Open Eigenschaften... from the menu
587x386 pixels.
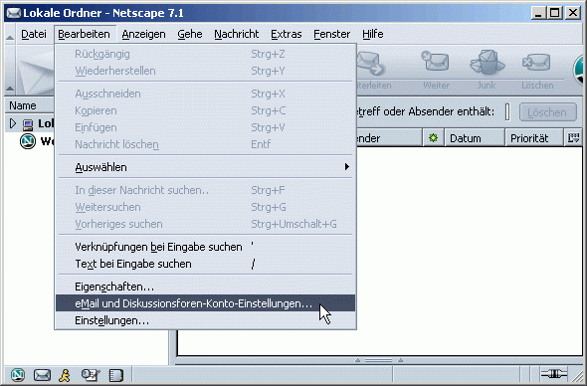coord(206,287)
